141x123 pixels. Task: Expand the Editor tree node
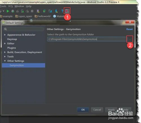(x=5, y=43)
